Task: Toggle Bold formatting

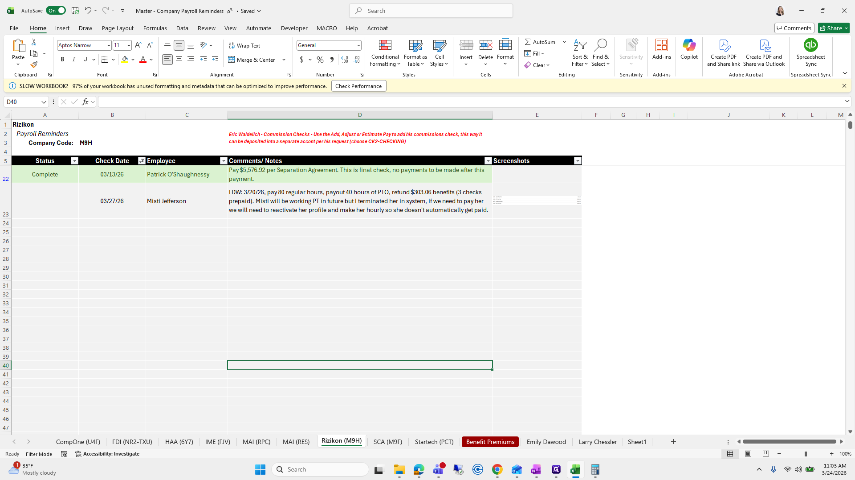Action: click(x=62, y=60)
